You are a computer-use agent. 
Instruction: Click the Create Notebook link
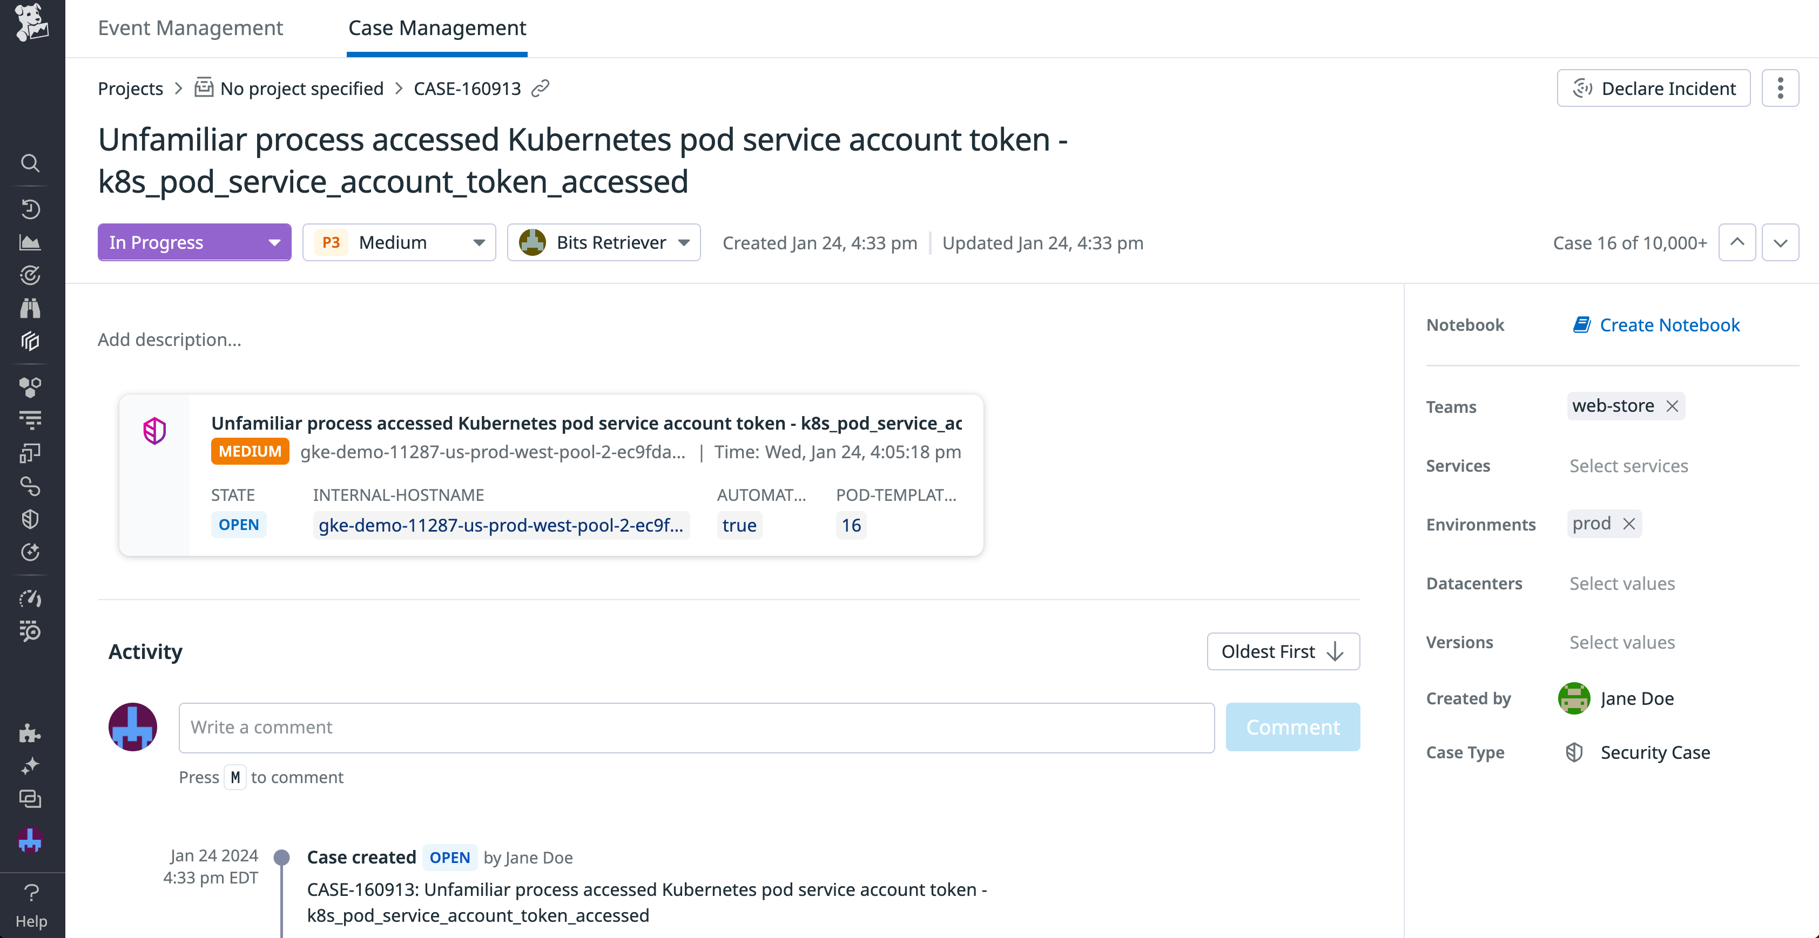[x=1656, y=325]
